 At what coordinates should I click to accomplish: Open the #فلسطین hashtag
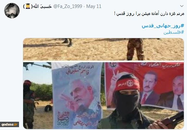[x=174, y=32]
